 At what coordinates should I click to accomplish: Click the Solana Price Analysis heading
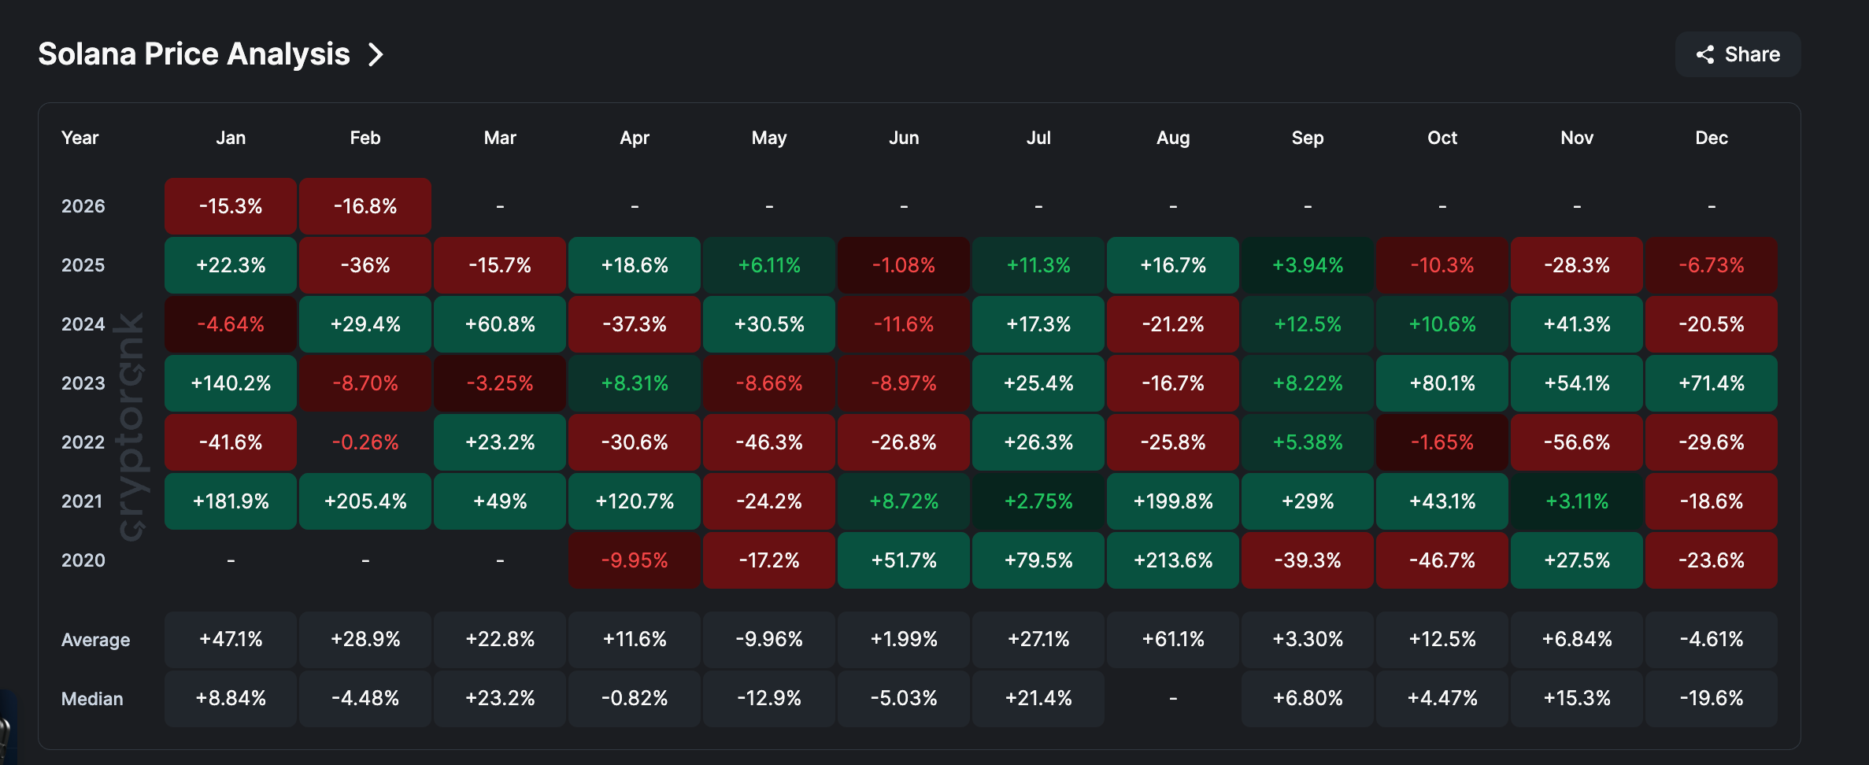[x=194, y=53]
